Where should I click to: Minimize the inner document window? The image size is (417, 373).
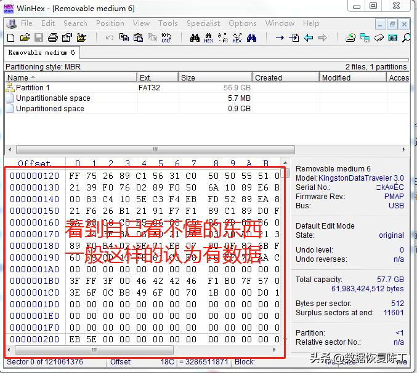tap(380, 24)
